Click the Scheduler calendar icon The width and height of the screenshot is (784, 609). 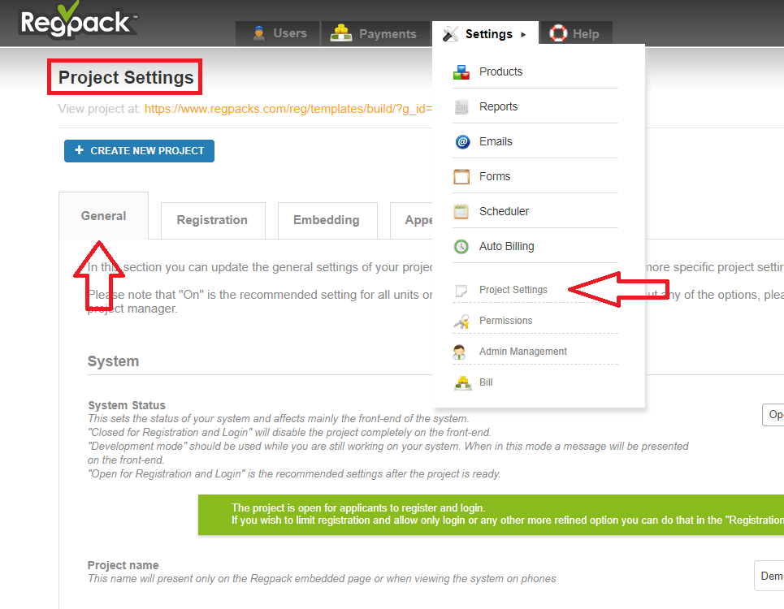(461, 212)
